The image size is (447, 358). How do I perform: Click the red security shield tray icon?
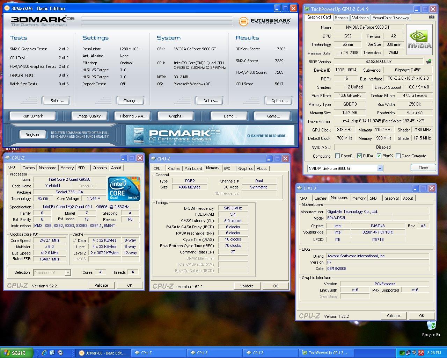(x=421, y=353)
